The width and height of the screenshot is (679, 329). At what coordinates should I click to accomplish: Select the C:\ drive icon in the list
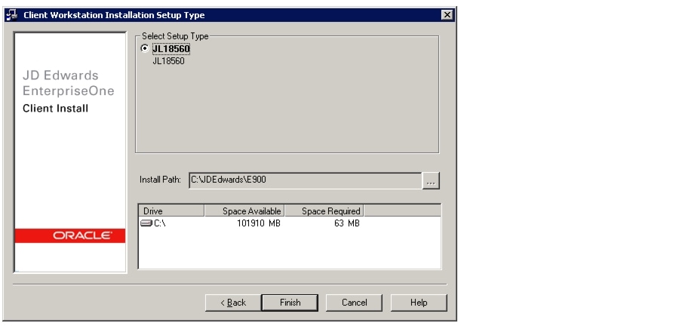tap(146, 223)
